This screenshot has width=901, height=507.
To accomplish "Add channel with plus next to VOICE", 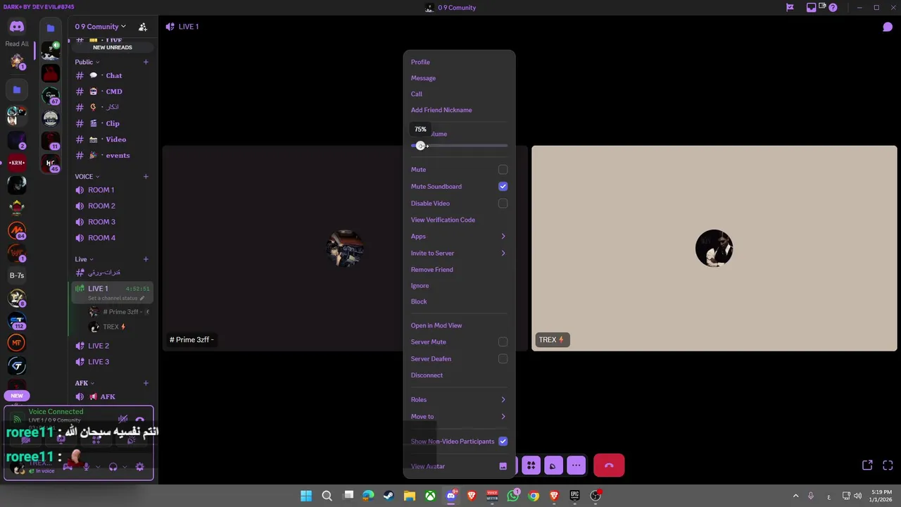I will [x=146, y=177].
